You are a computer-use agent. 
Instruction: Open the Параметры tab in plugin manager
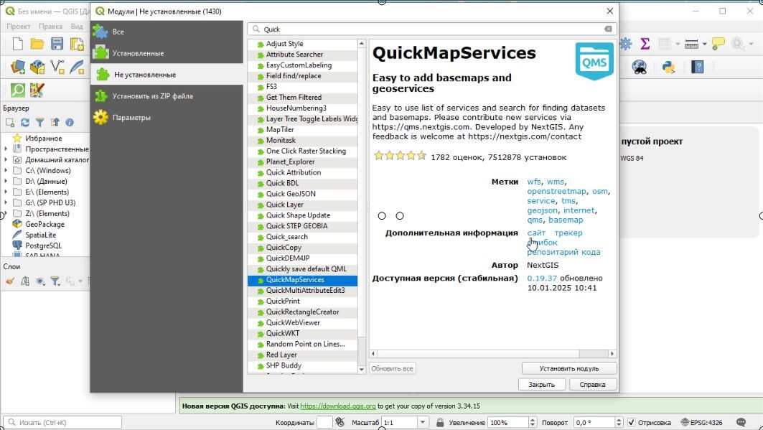point(167,117)
